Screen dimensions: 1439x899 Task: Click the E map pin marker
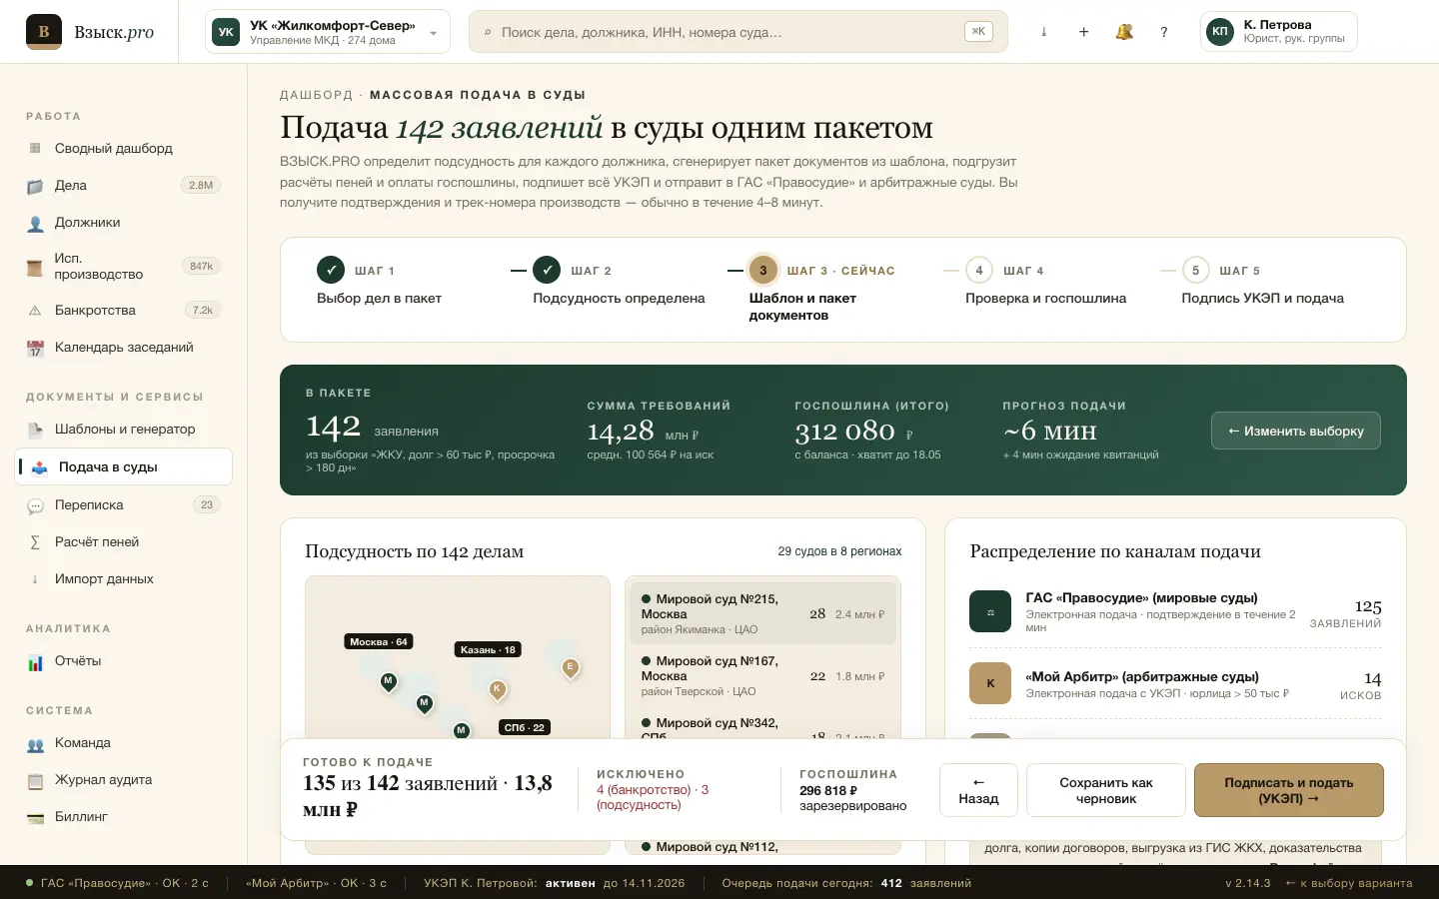pyautogui.click(x=571, y=667)
